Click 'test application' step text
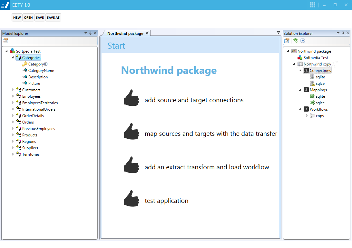Screen dimensions: 352x248 (166, 201)
